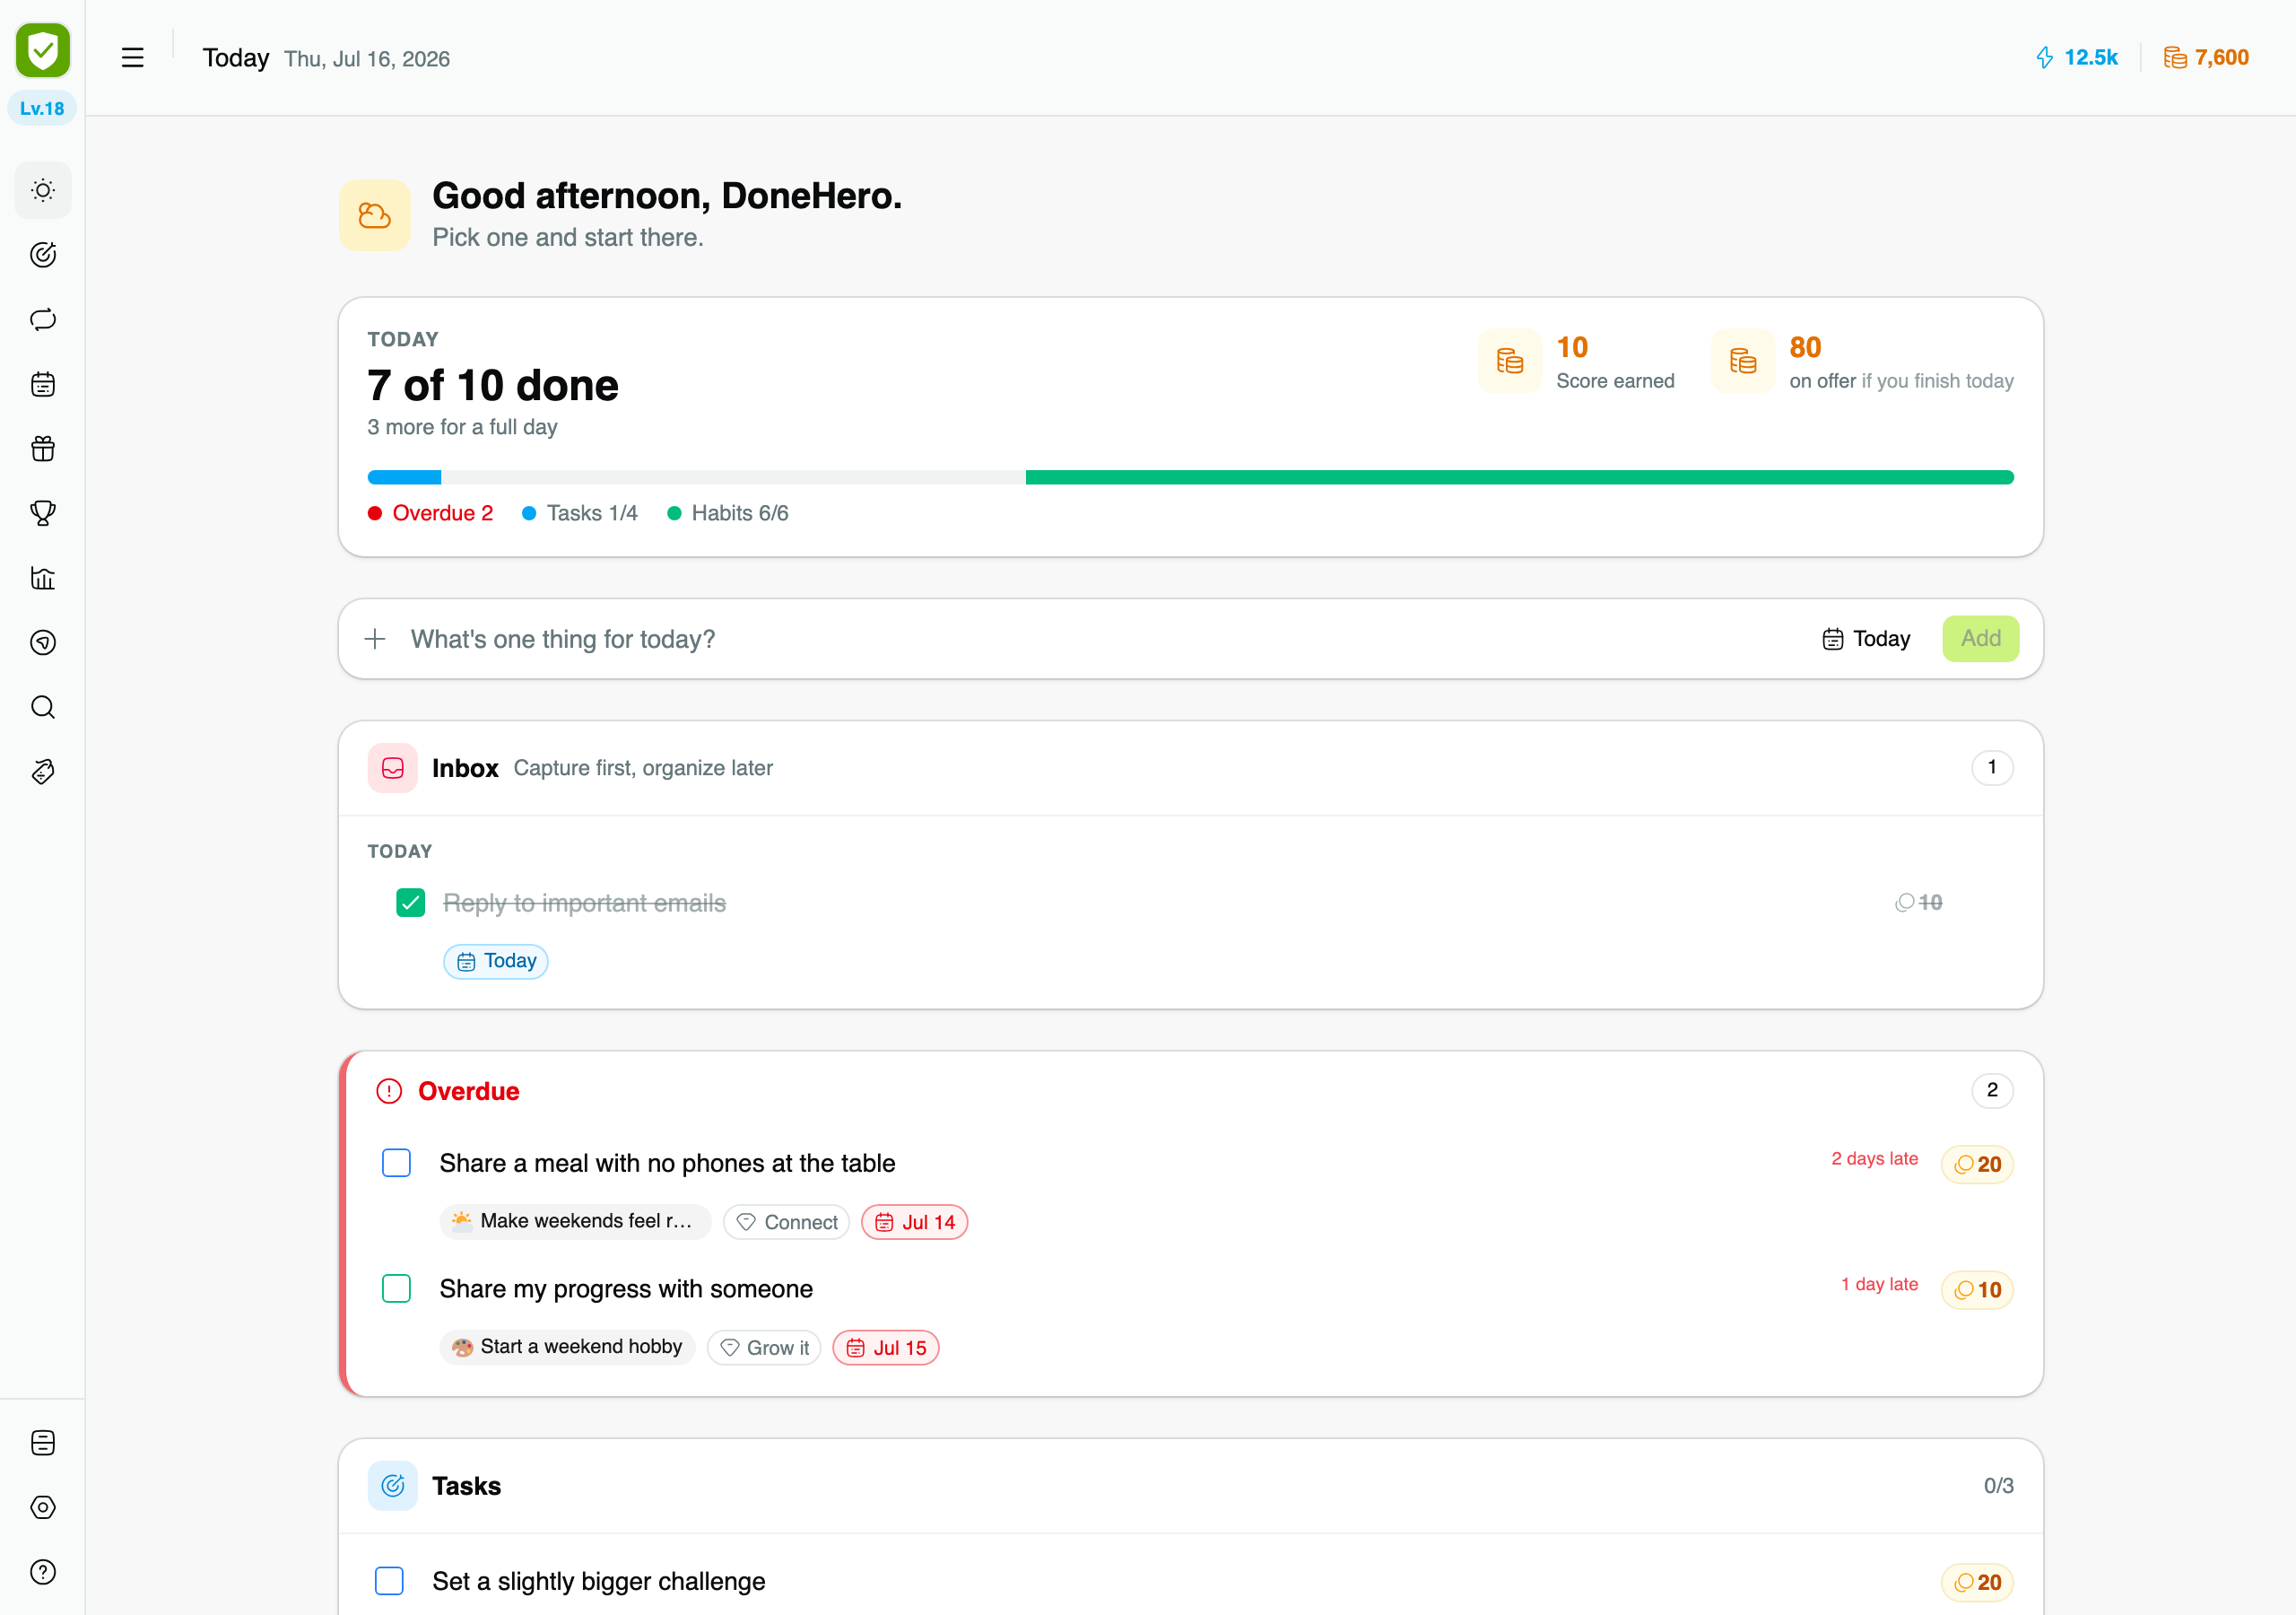Image resolution: width=2296 pixels, height=1615 pixels.
Task: Click the 7,600 coins counter
Action: [2205, 58]
